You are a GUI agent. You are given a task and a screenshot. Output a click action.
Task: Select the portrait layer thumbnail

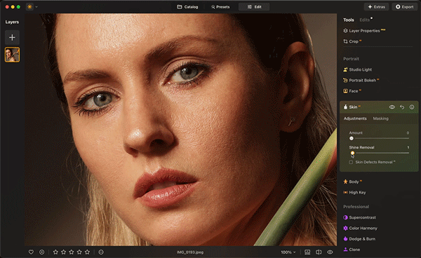pyautogui.click(x=12, y=55)
